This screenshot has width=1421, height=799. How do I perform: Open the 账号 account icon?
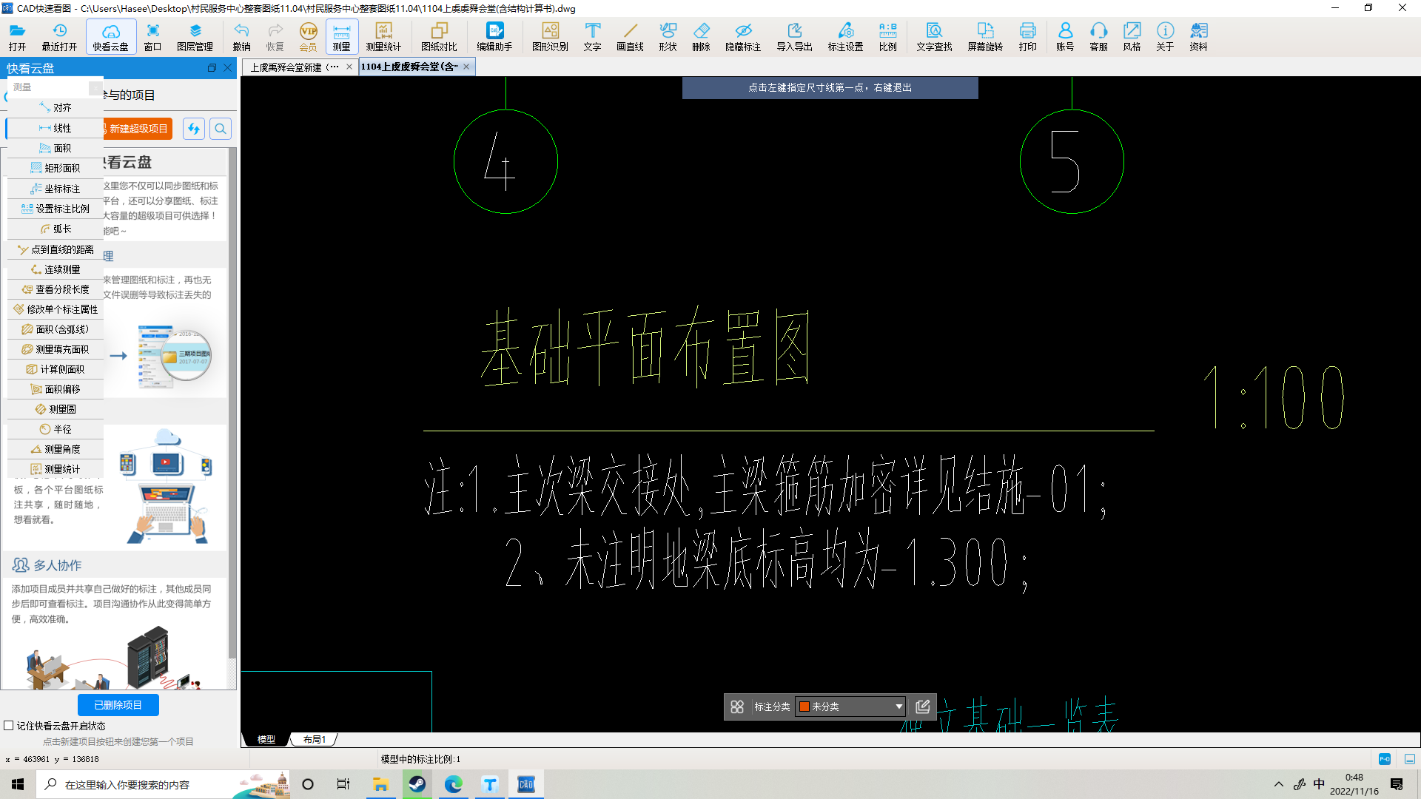pyautogui.click(x=1065, y=36)
